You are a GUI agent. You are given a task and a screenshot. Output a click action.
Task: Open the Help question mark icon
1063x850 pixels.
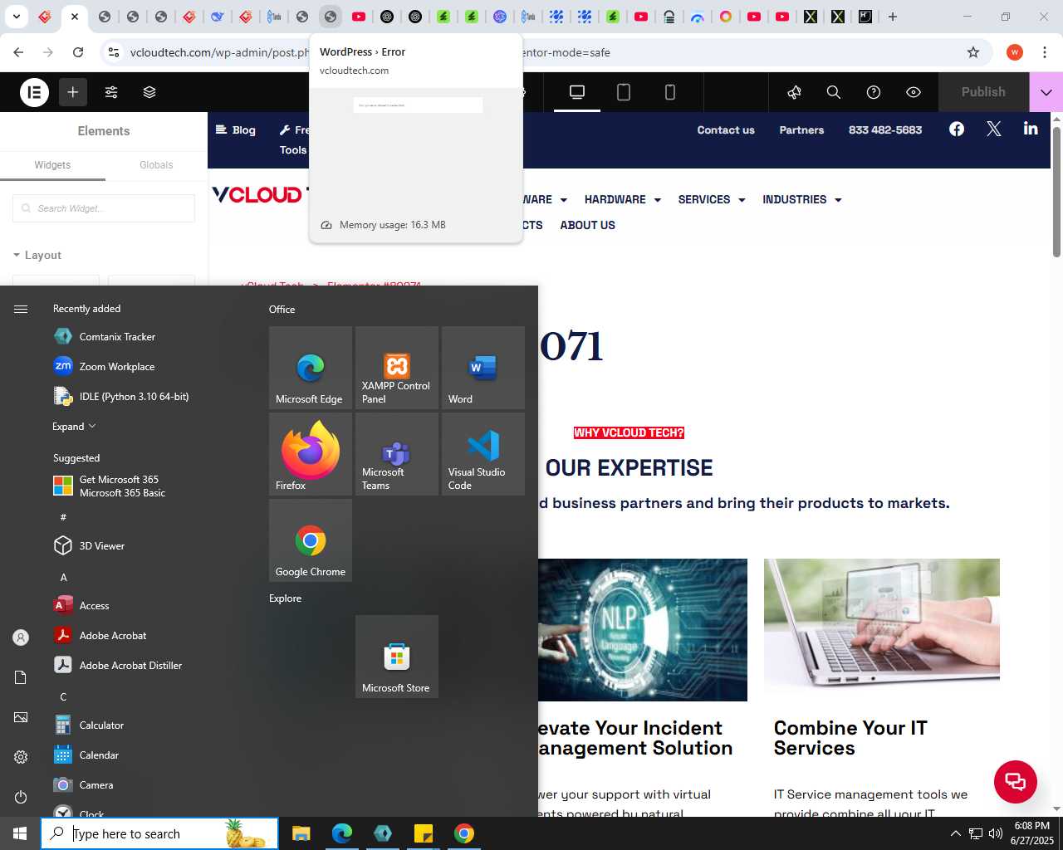tap(874, 92)
